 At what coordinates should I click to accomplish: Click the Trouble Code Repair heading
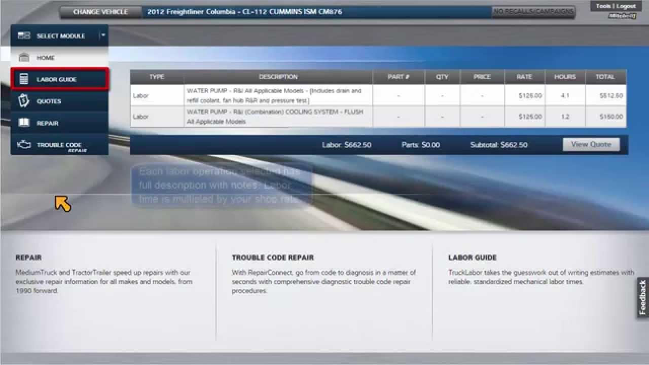(x=273, y=258)
